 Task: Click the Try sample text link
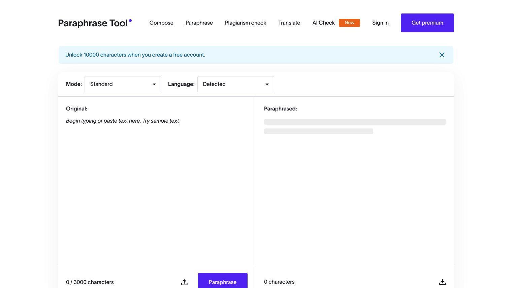pyautogui.click(x=161, y=121)
